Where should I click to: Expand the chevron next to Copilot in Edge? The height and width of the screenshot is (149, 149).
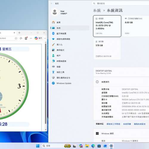tap(45, 38)
